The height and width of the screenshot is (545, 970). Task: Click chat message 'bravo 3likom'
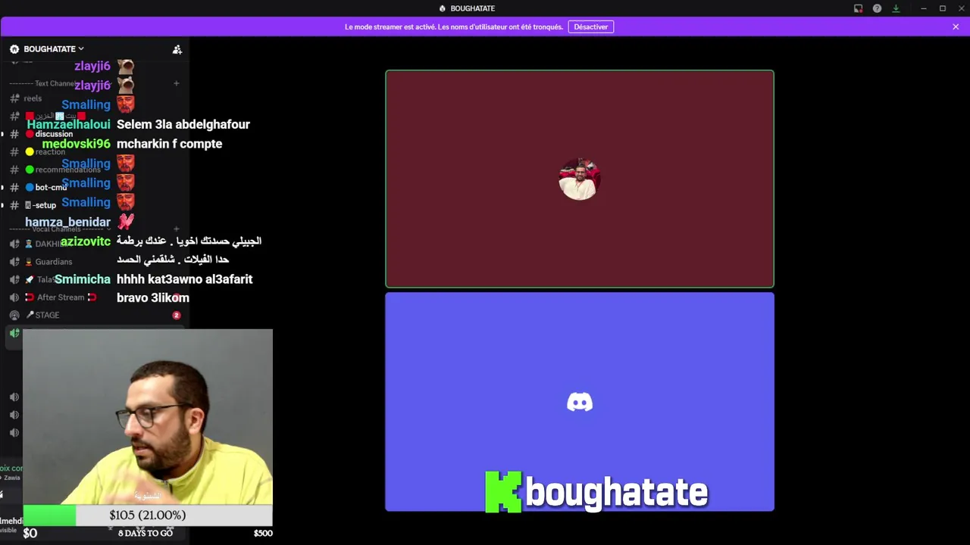(153, 297)
